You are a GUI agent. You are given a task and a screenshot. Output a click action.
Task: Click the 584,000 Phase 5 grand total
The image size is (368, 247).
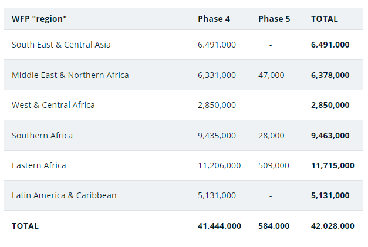(x=274, y=226)
